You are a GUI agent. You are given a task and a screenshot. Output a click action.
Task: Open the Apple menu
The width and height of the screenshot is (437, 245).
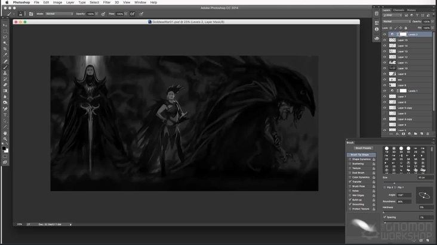click(x=7, y=2)
